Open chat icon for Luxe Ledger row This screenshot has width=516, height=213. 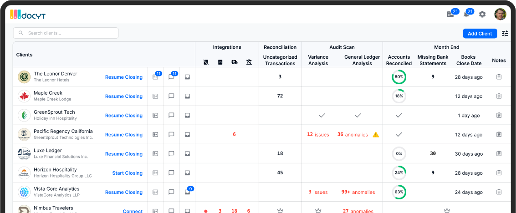(x=171, y=153)
